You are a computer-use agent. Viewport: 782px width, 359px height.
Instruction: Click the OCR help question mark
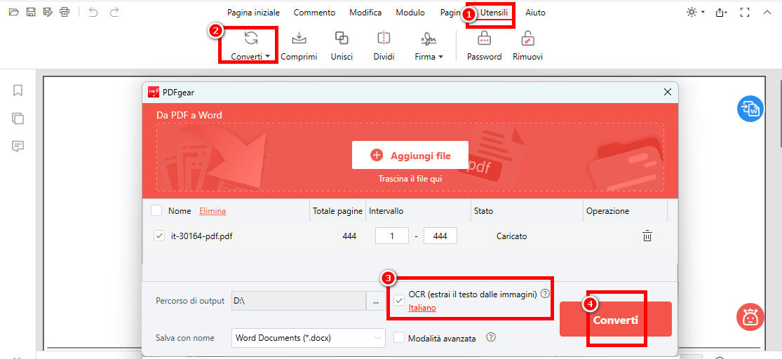click(x=546, y=294)
